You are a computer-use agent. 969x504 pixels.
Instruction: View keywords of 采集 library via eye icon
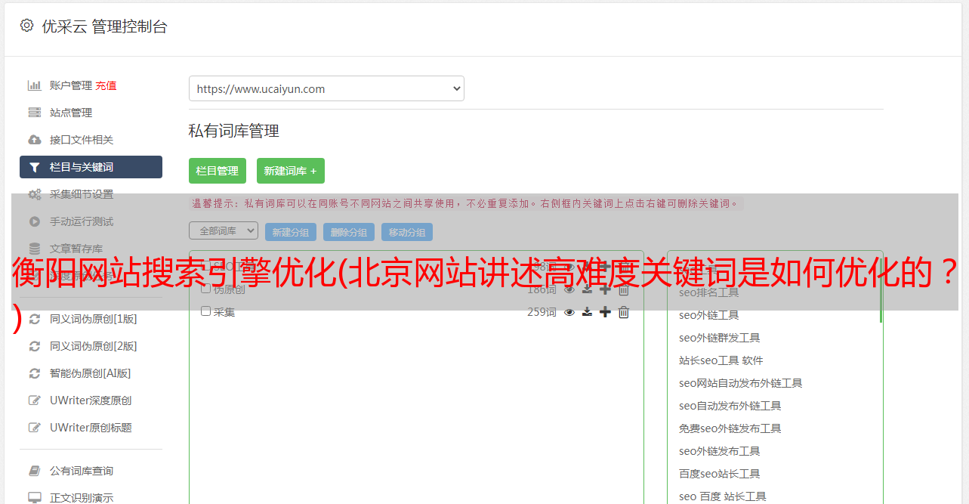(x=569, y=312)
